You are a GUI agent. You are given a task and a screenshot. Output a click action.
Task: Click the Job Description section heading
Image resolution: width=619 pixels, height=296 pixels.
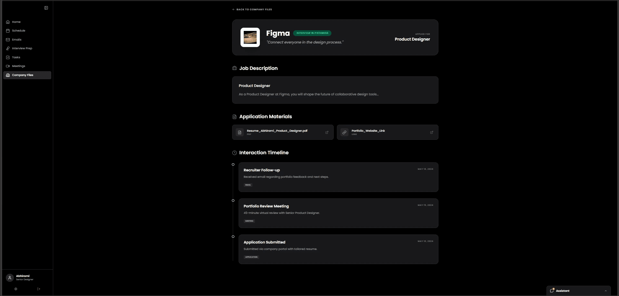(258, 68)
